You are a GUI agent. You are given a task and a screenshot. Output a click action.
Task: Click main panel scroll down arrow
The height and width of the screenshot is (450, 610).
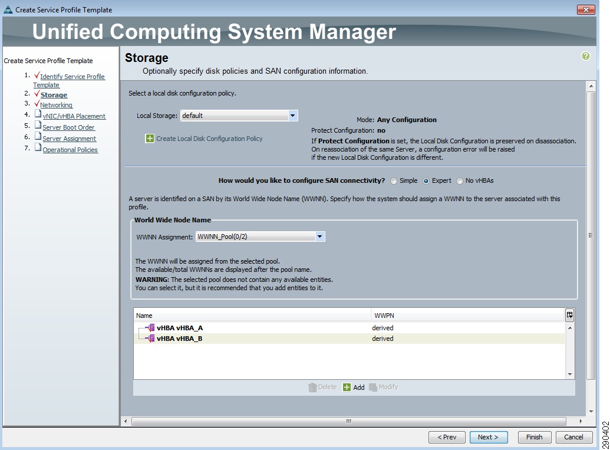pos(591,411)
